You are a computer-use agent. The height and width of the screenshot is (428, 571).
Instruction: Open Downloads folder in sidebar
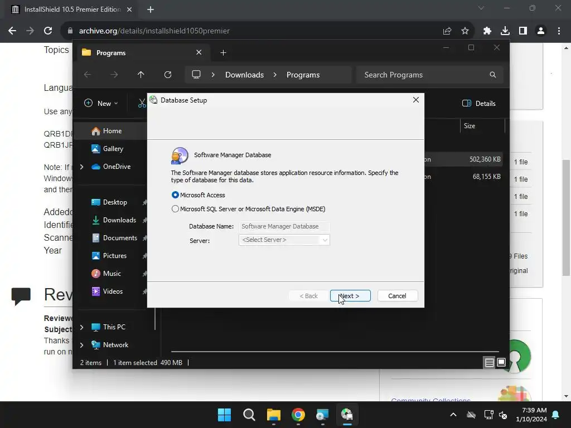tap(114, 220)
